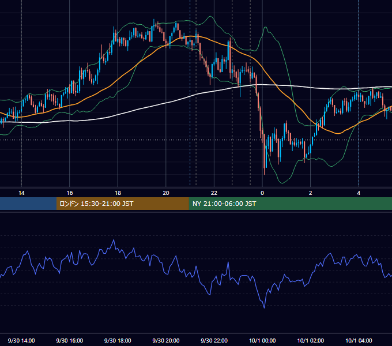Click the lower axis label 9/30 22:00

[214, 340]
